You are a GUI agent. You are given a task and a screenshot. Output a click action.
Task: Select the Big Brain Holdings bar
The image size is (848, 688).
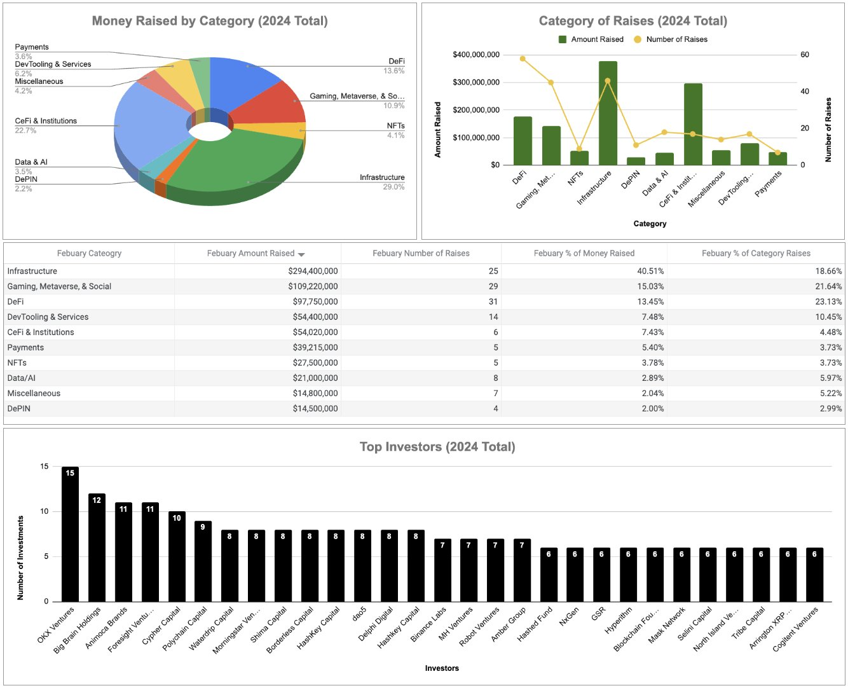(97, 550)
